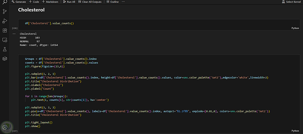Open the Search view in activity bar
The width and height of the screenshot is (303, 134).
[5, 2]
